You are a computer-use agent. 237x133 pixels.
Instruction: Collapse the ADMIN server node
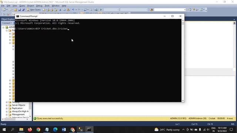[3, 27]
